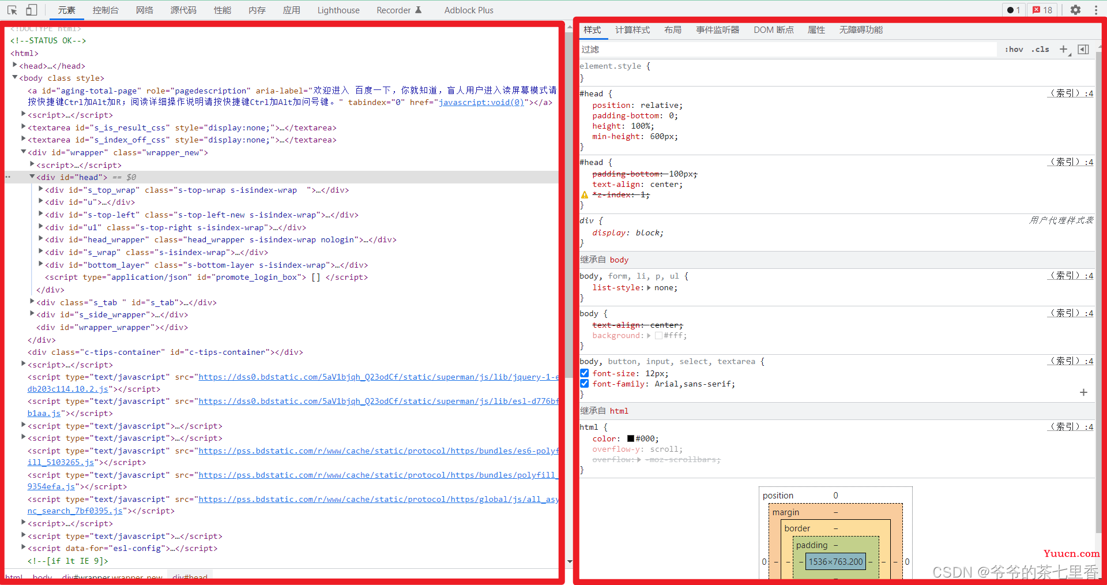Open the 内存 Memory tab
Viewport: 1107px width, 585px height.
257,10
